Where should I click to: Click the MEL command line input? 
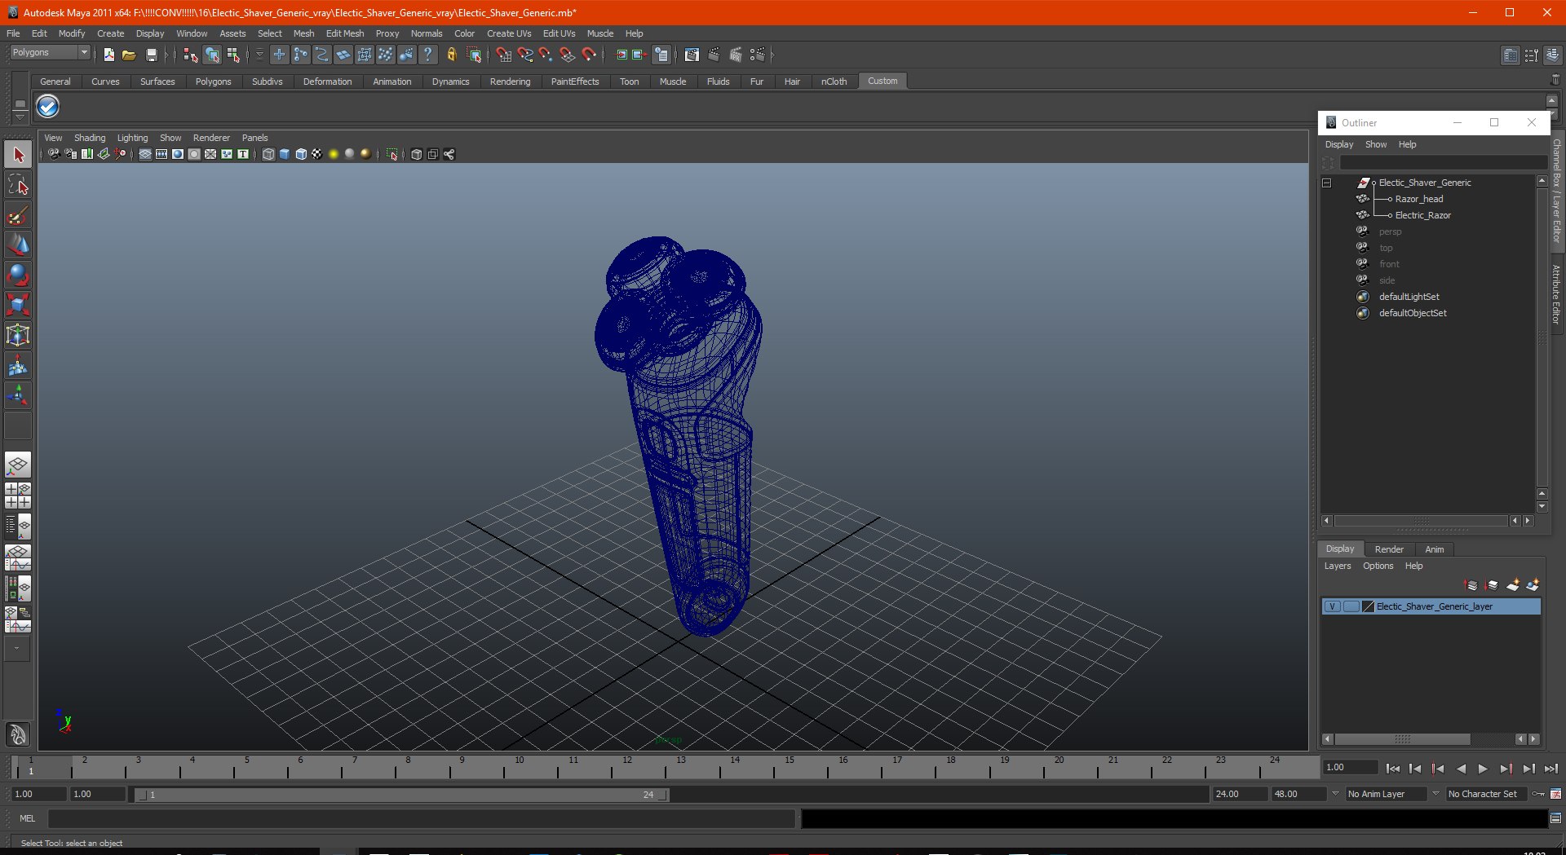[x=421, y=818]
